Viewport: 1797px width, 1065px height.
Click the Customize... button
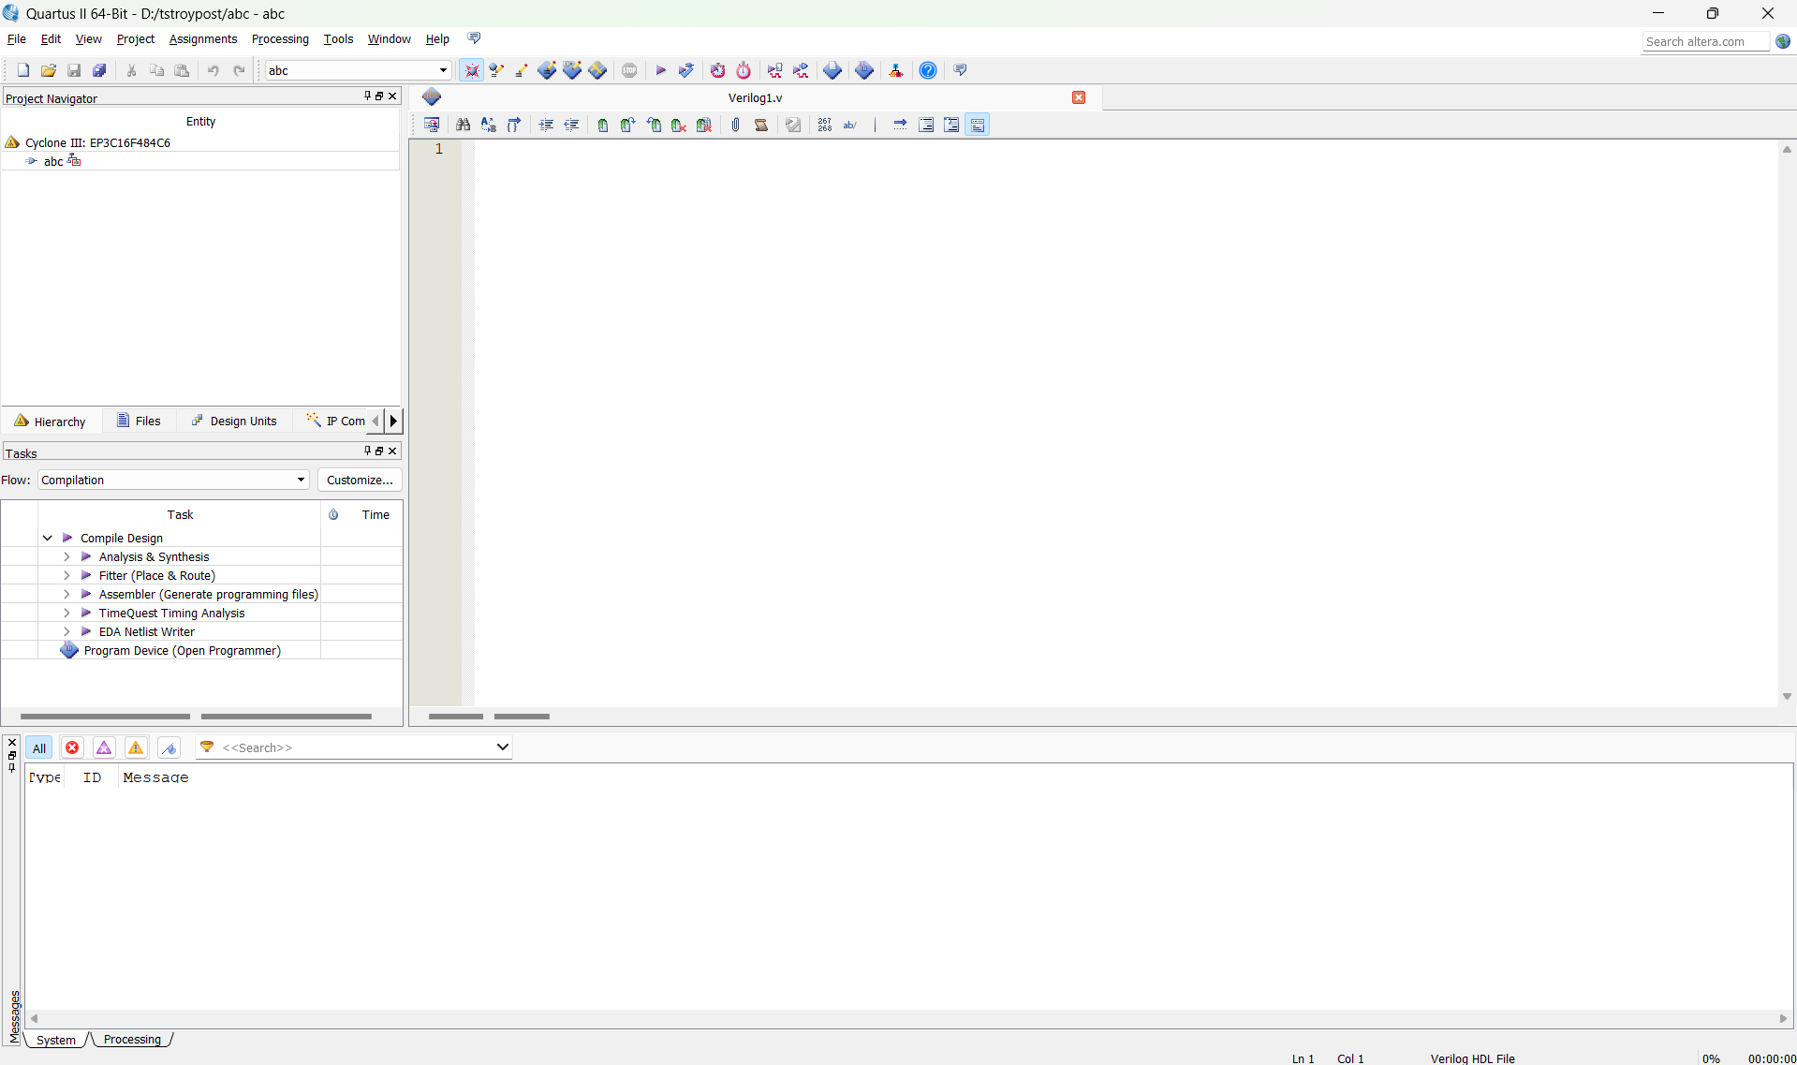360,480
